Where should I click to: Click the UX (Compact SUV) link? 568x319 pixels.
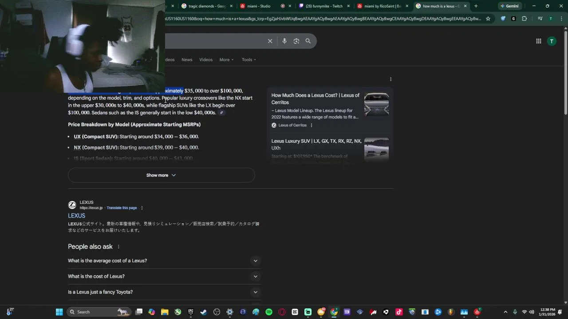click(x=77, y=137)
